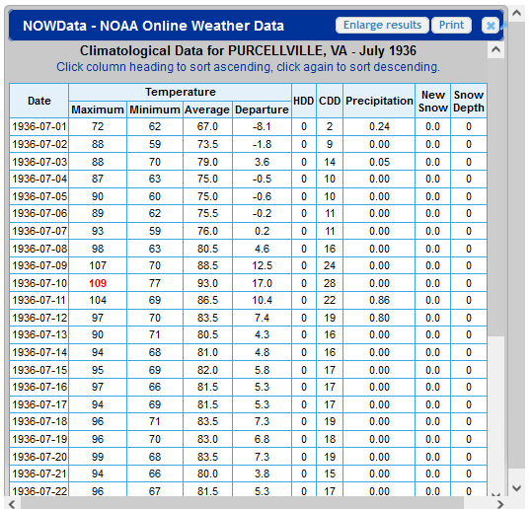Select the date cell 1936-07-03
Image resolution: width=531 pixels, height=509 pixels.
(x=39, y=162)
